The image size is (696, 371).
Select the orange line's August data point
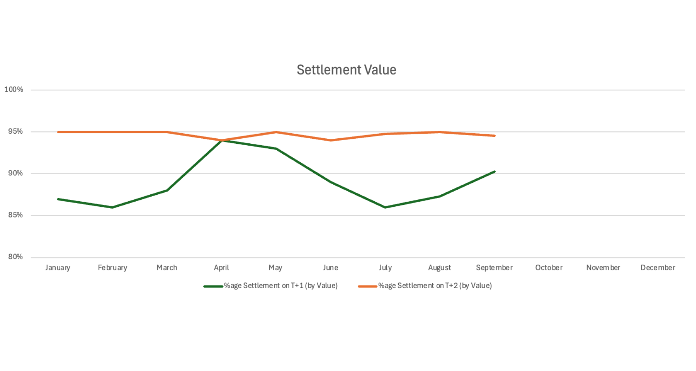pyautogui.click(x=440, y=132)
